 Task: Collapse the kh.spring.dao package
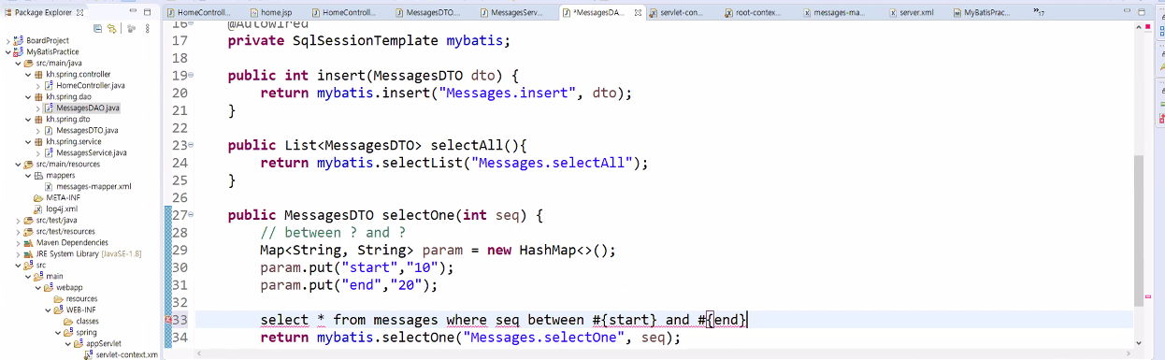28,97
